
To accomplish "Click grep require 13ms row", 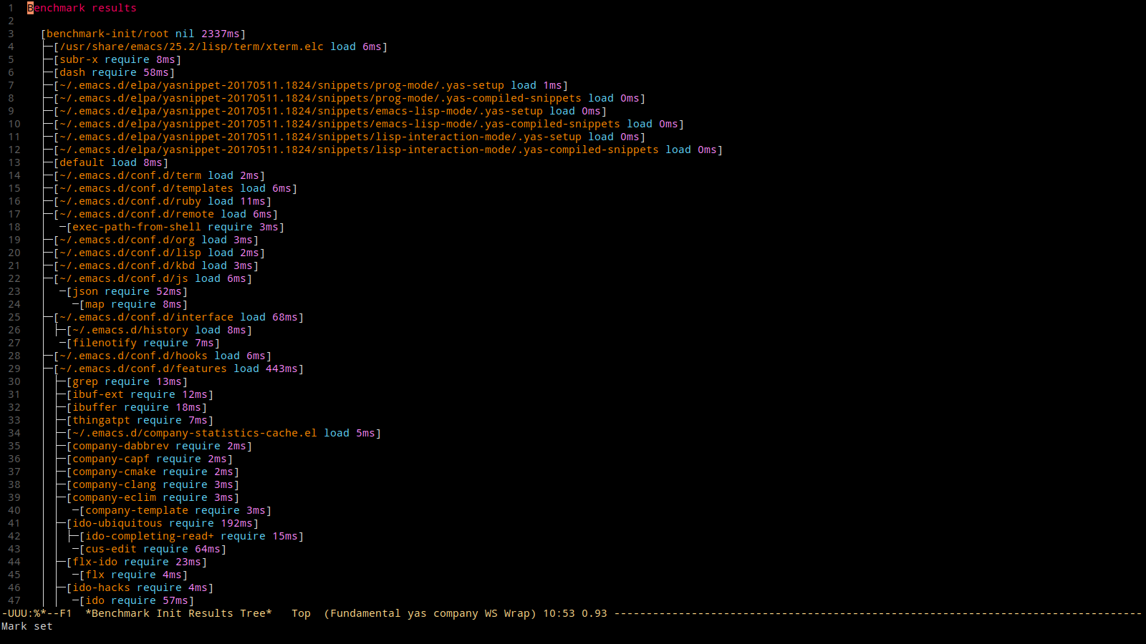I will [127, 381].
